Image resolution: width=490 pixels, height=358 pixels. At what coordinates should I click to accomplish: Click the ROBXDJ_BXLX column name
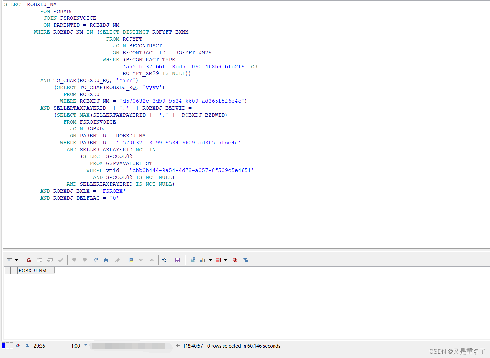coord(72,191)
